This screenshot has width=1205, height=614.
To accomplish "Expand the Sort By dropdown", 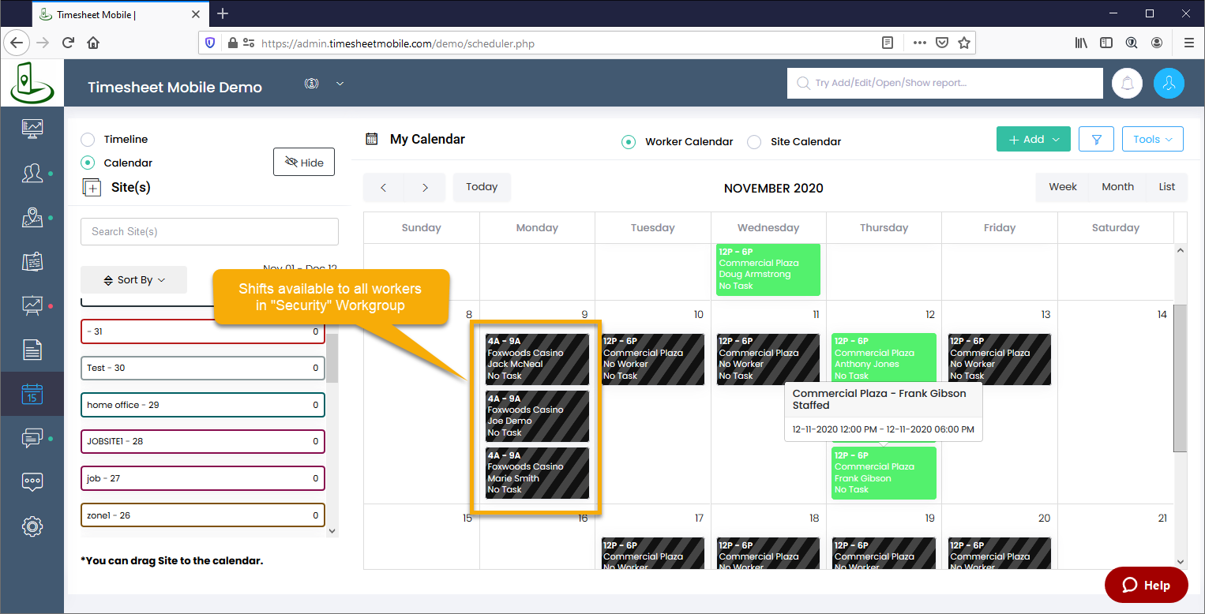I will click(134, 280).
